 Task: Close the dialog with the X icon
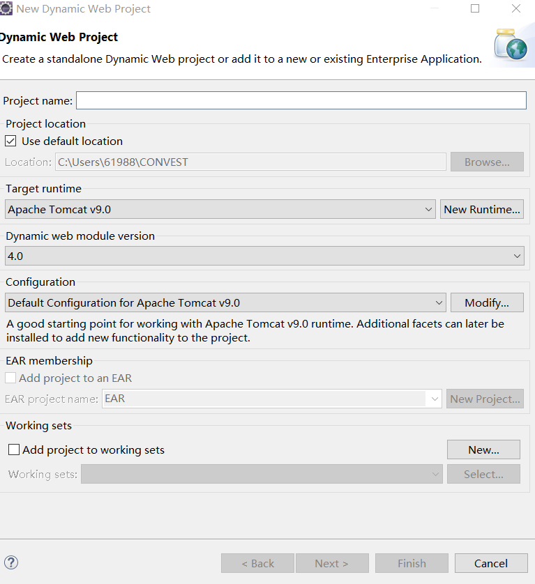click(516, 9)
